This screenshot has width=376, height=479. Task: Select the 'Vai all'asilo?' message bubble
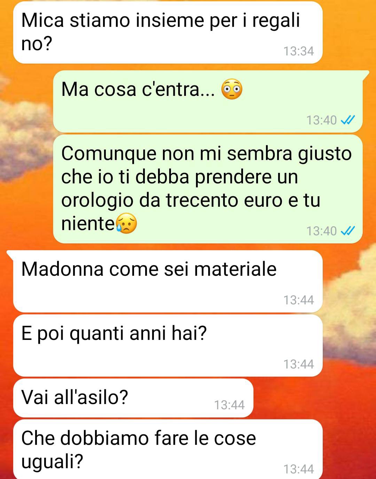[x=133, y=398]
